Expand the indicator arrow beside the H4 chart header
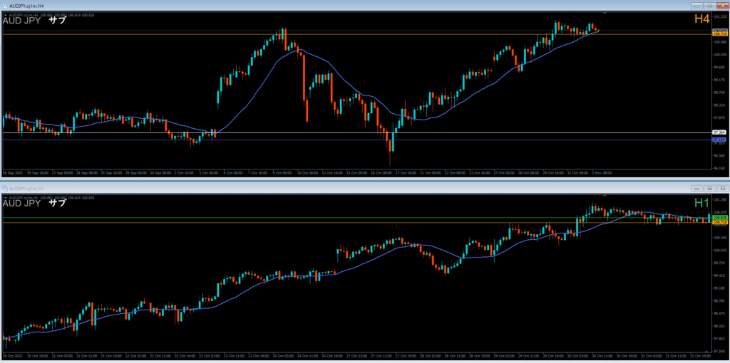The image size is (730, 363). click(4, 16)
